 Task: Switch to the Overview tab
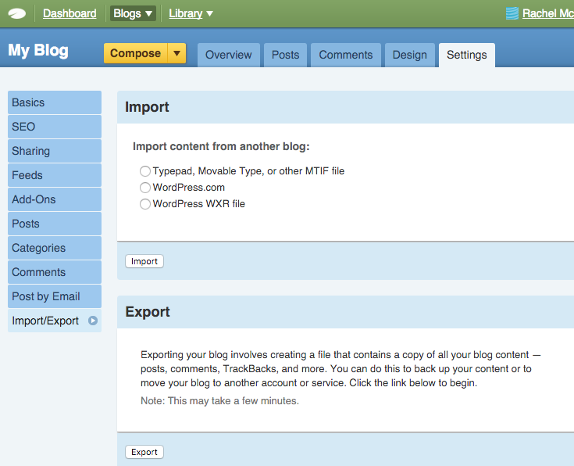click(228, 55)
